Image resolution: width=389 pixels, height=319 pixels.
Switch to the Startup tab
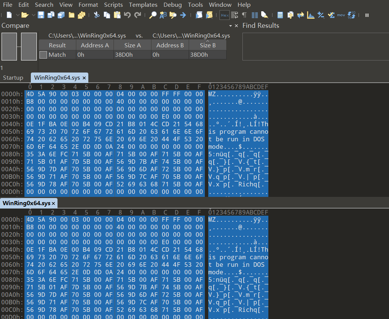(x=13, y=78)
